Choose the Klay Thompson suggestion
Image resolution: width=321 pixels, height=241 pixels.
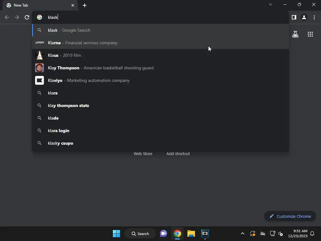click(x=160, y=68)
